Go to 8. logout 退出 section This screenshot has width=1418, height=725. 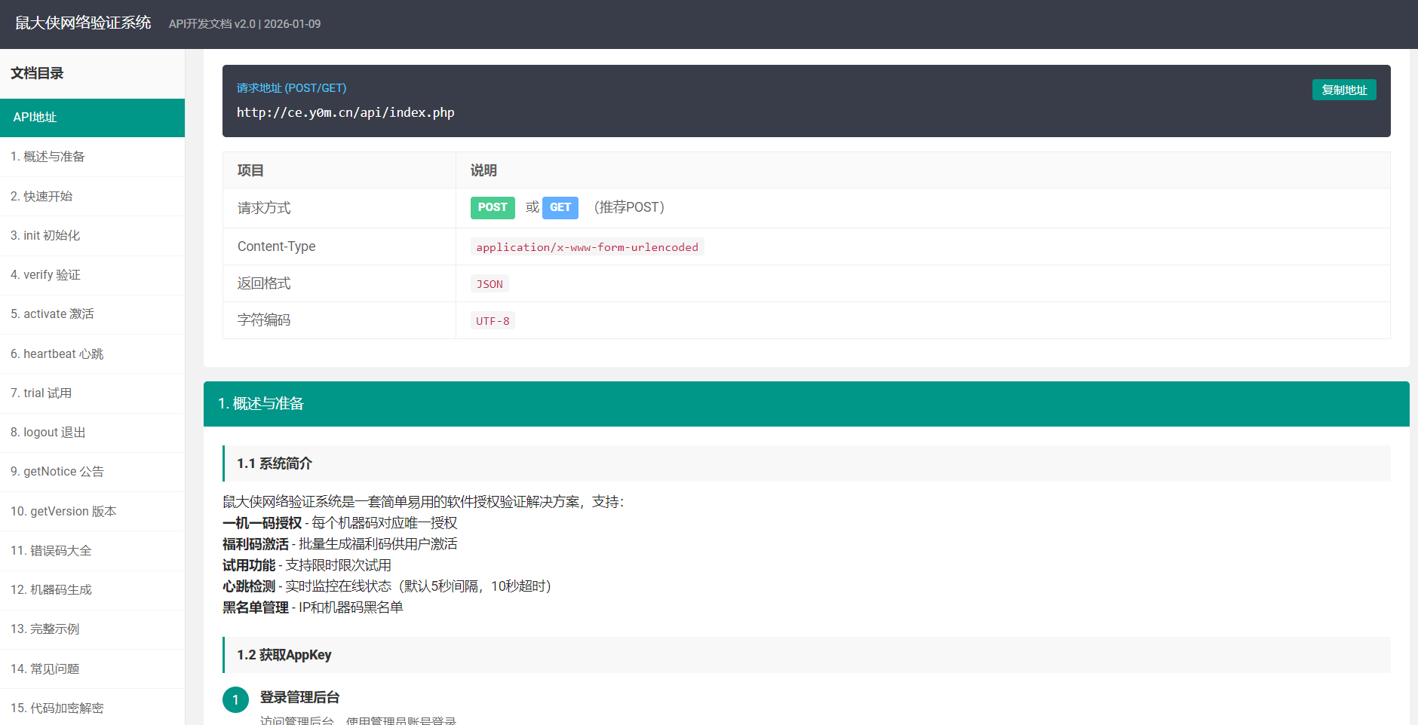coord(48,433)
